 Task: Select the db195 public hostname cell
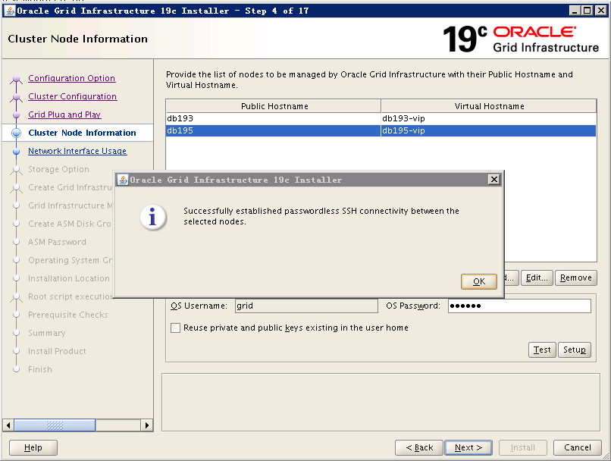pos(274,130)
